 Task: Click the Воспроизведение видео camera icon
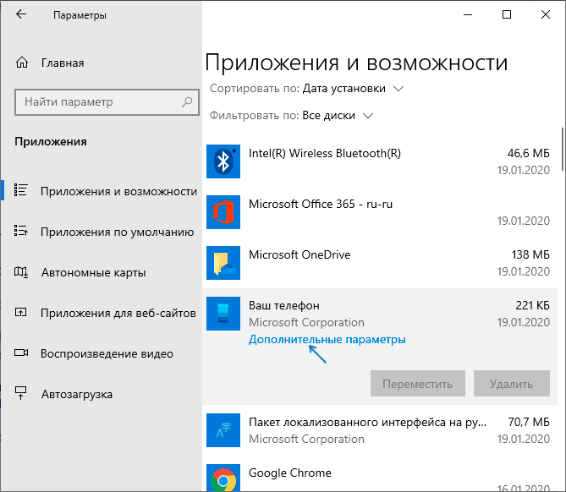[21, 353]
